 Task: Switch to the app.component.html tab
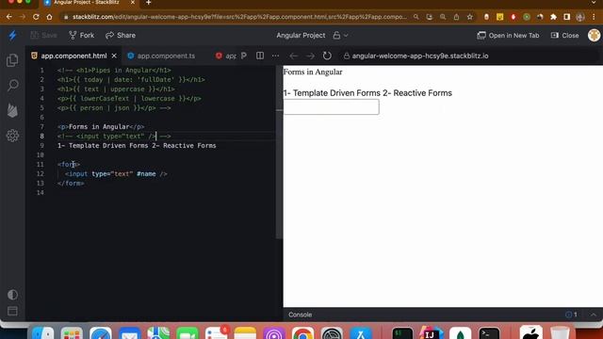tap(73, 56)
